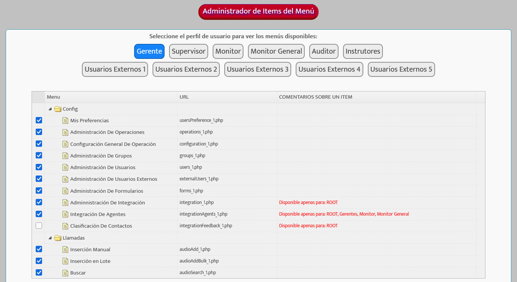Click the document icon beside Integración De Agentes
517x282 pixels.
click(65, 214)
